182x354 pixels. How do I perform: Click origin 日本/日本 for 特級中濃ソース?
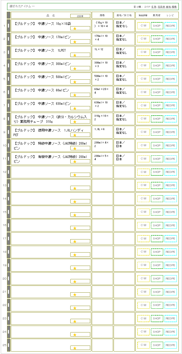click(120, 144)
